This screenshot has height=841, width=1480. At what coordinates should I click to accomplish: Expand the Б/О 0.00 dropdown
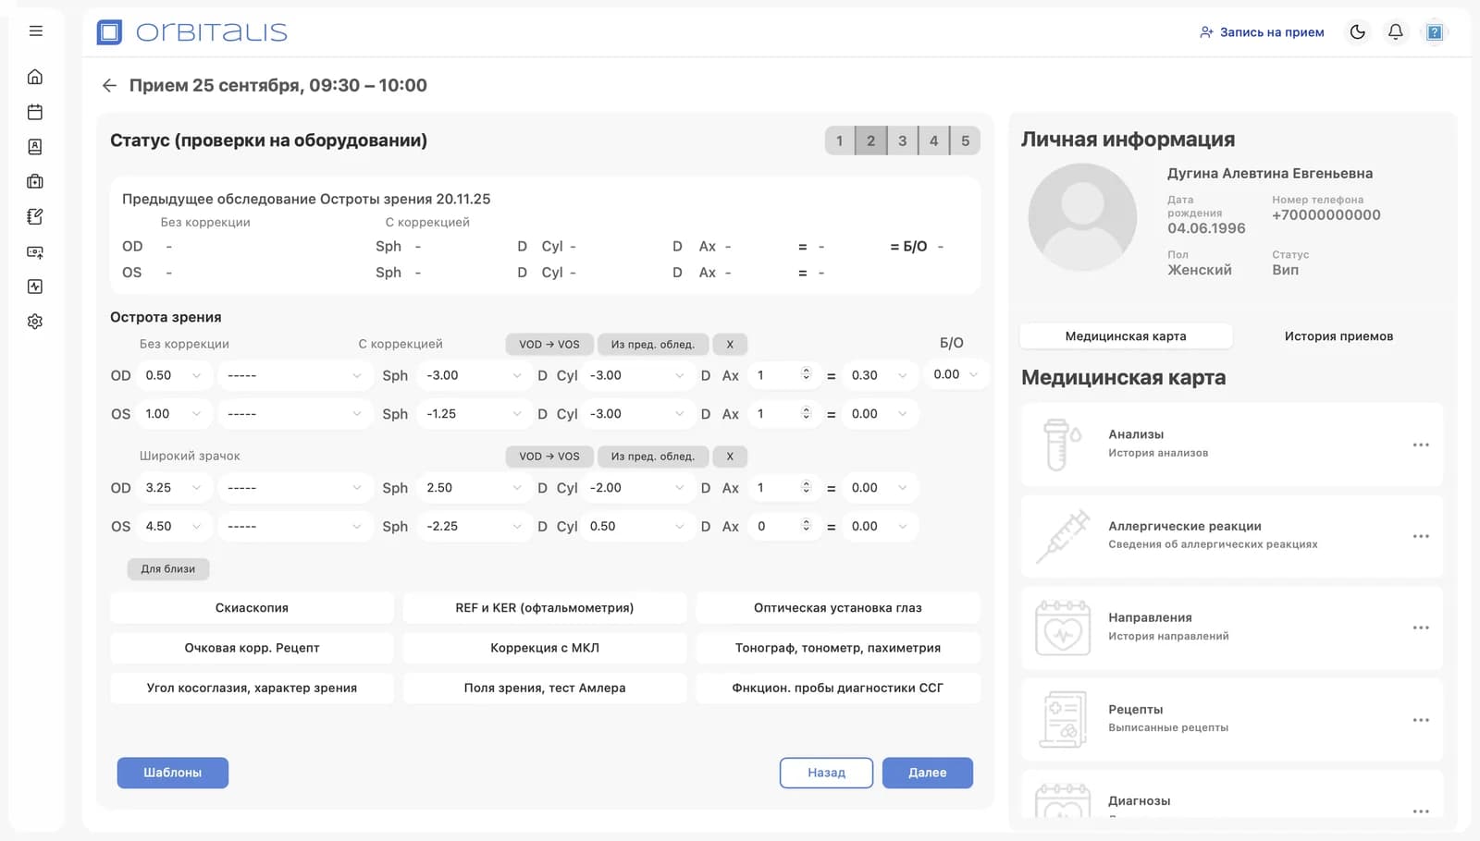956,375
